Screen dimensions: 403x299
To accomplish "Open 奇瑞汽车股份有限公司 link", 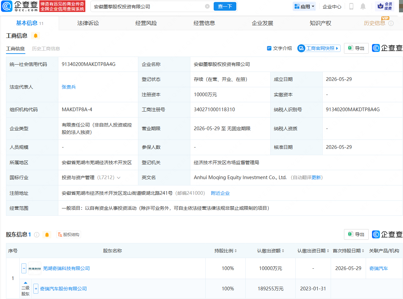I will coord(63,289).
